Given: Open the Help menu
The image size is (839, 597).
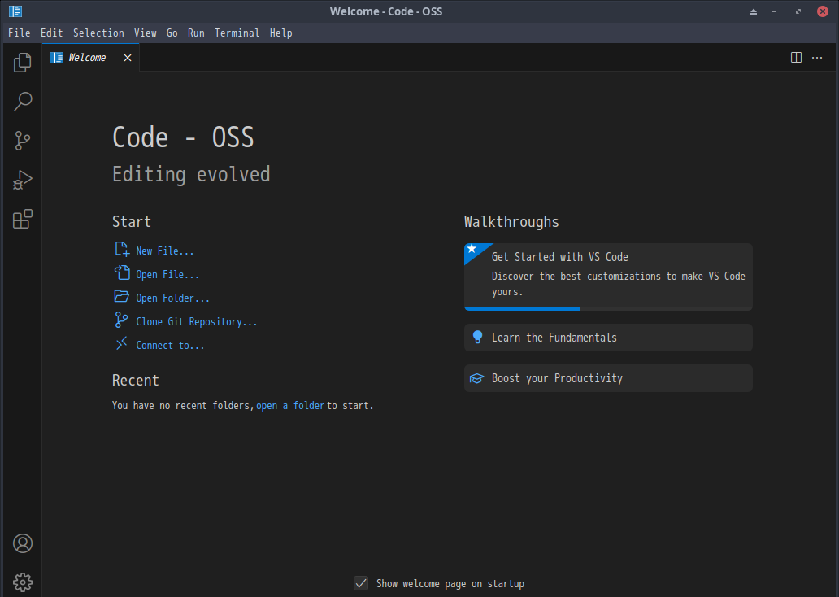Looking at the screenshot, I should pyautogui.click(x=281, y=33).
